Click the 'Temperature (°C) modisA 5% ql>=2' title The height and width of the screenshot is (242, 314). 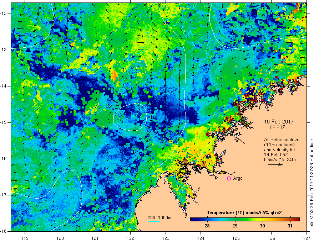tap(244, 213)
